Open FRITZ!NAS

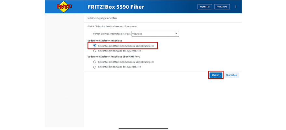point(222,7)
